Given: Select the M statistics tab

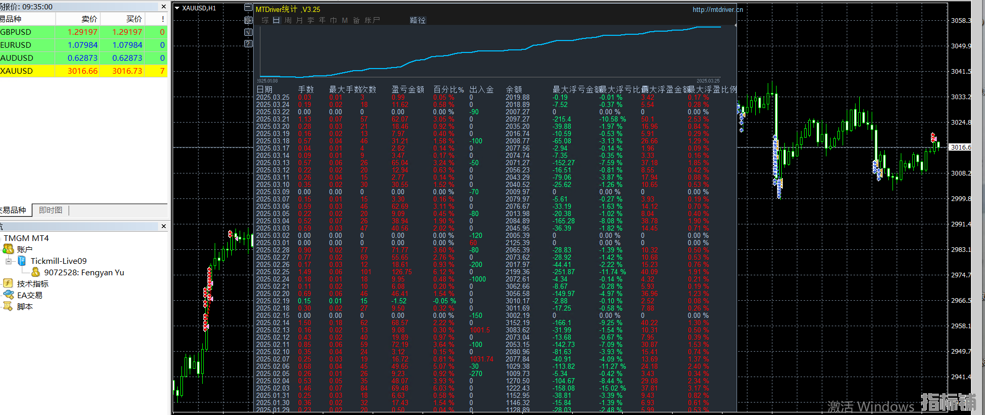Looking at the screenshot, I should click(x=345, y=20).
